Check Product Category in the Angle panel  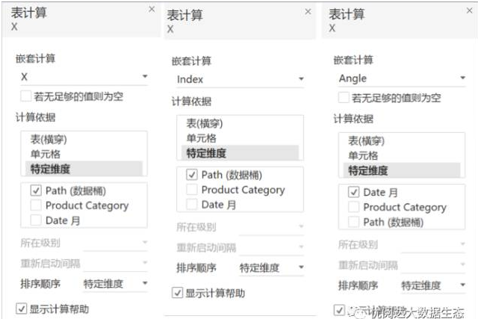pos(354,207)
